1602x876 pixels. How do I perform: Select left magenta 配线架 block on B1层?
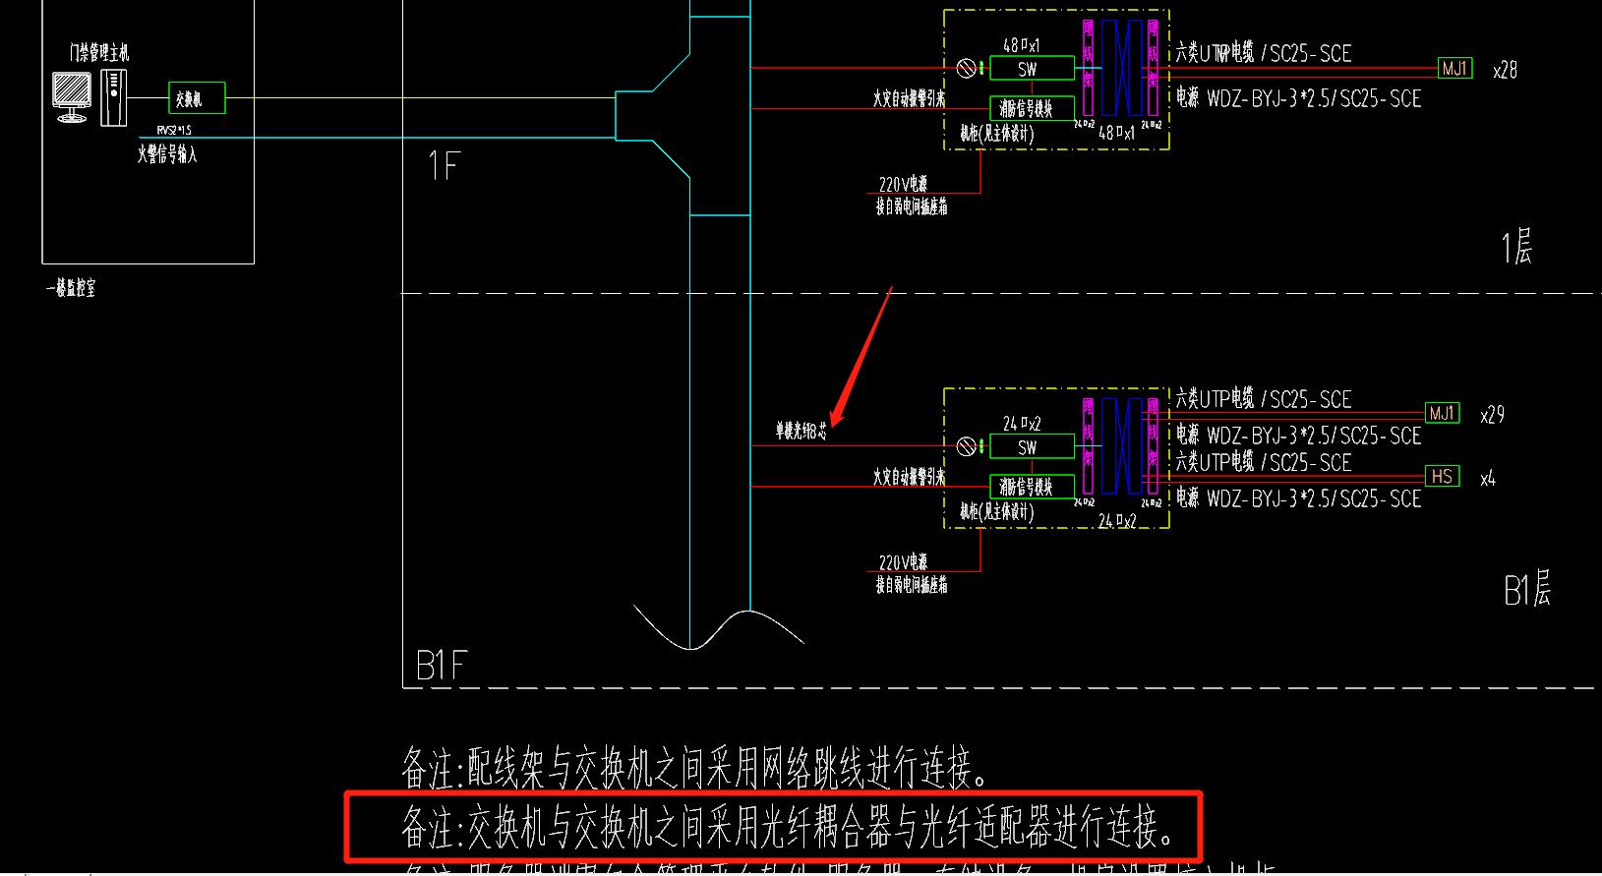1088,446
